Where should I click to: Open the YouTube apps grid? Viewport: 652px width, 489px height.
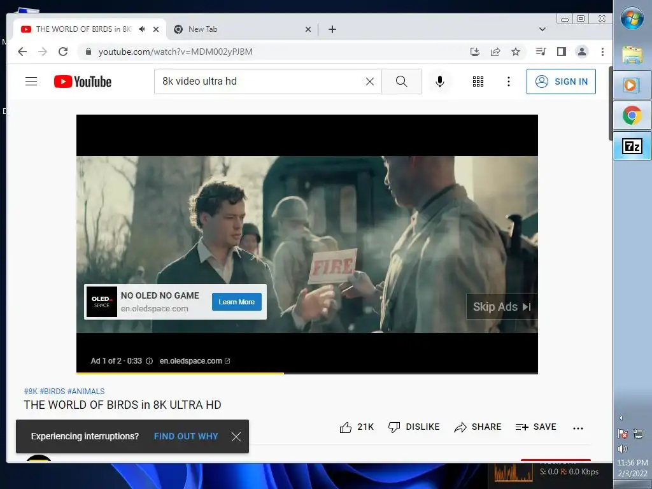[x=478, y=81]
